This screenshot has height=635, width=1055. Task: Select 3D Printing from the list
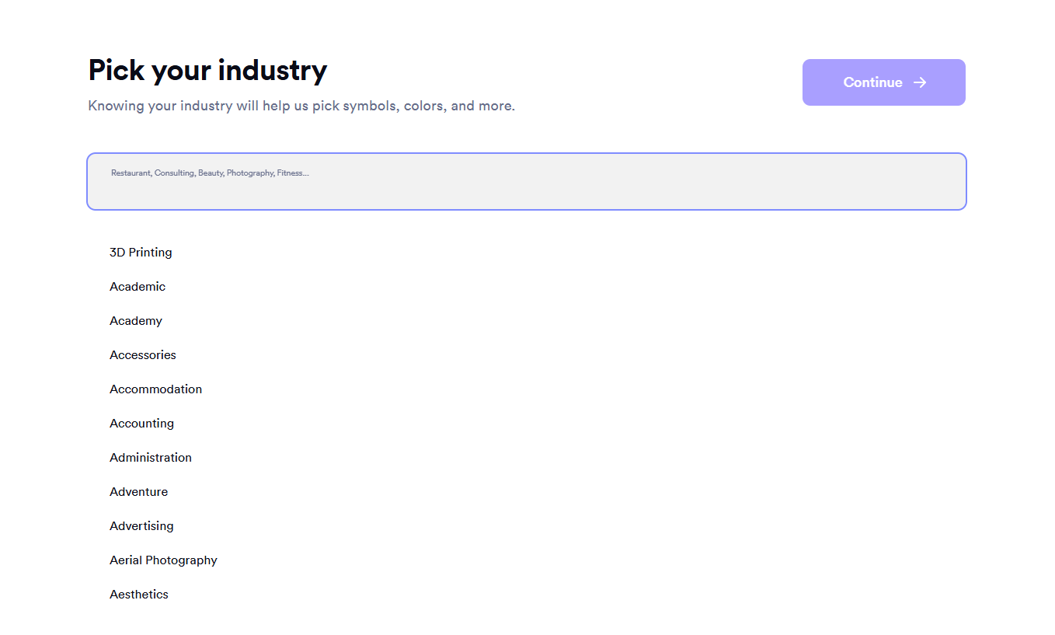point(141,253)
